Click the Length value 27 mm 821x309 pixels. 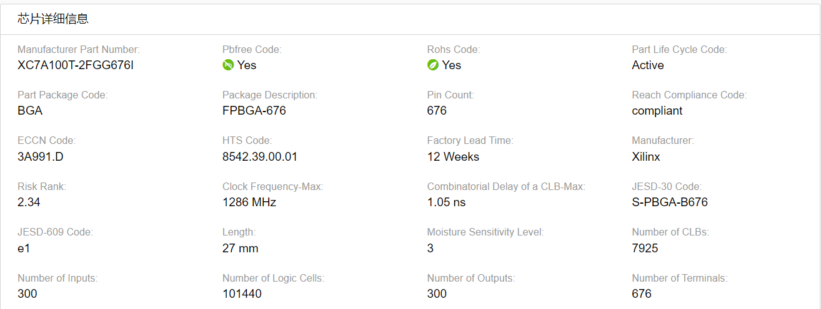coord(240,249)
